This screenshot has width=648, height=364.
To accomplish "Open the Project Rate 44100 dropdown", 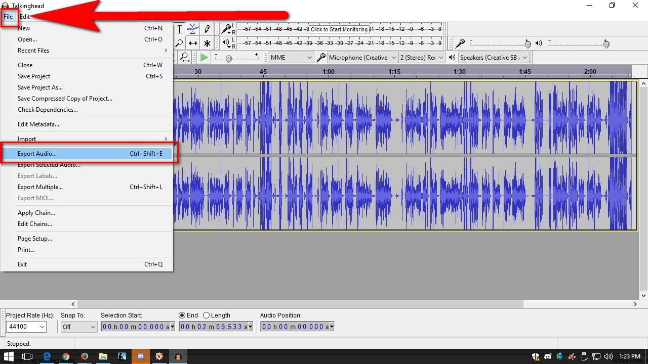I will tap(26, 327).
